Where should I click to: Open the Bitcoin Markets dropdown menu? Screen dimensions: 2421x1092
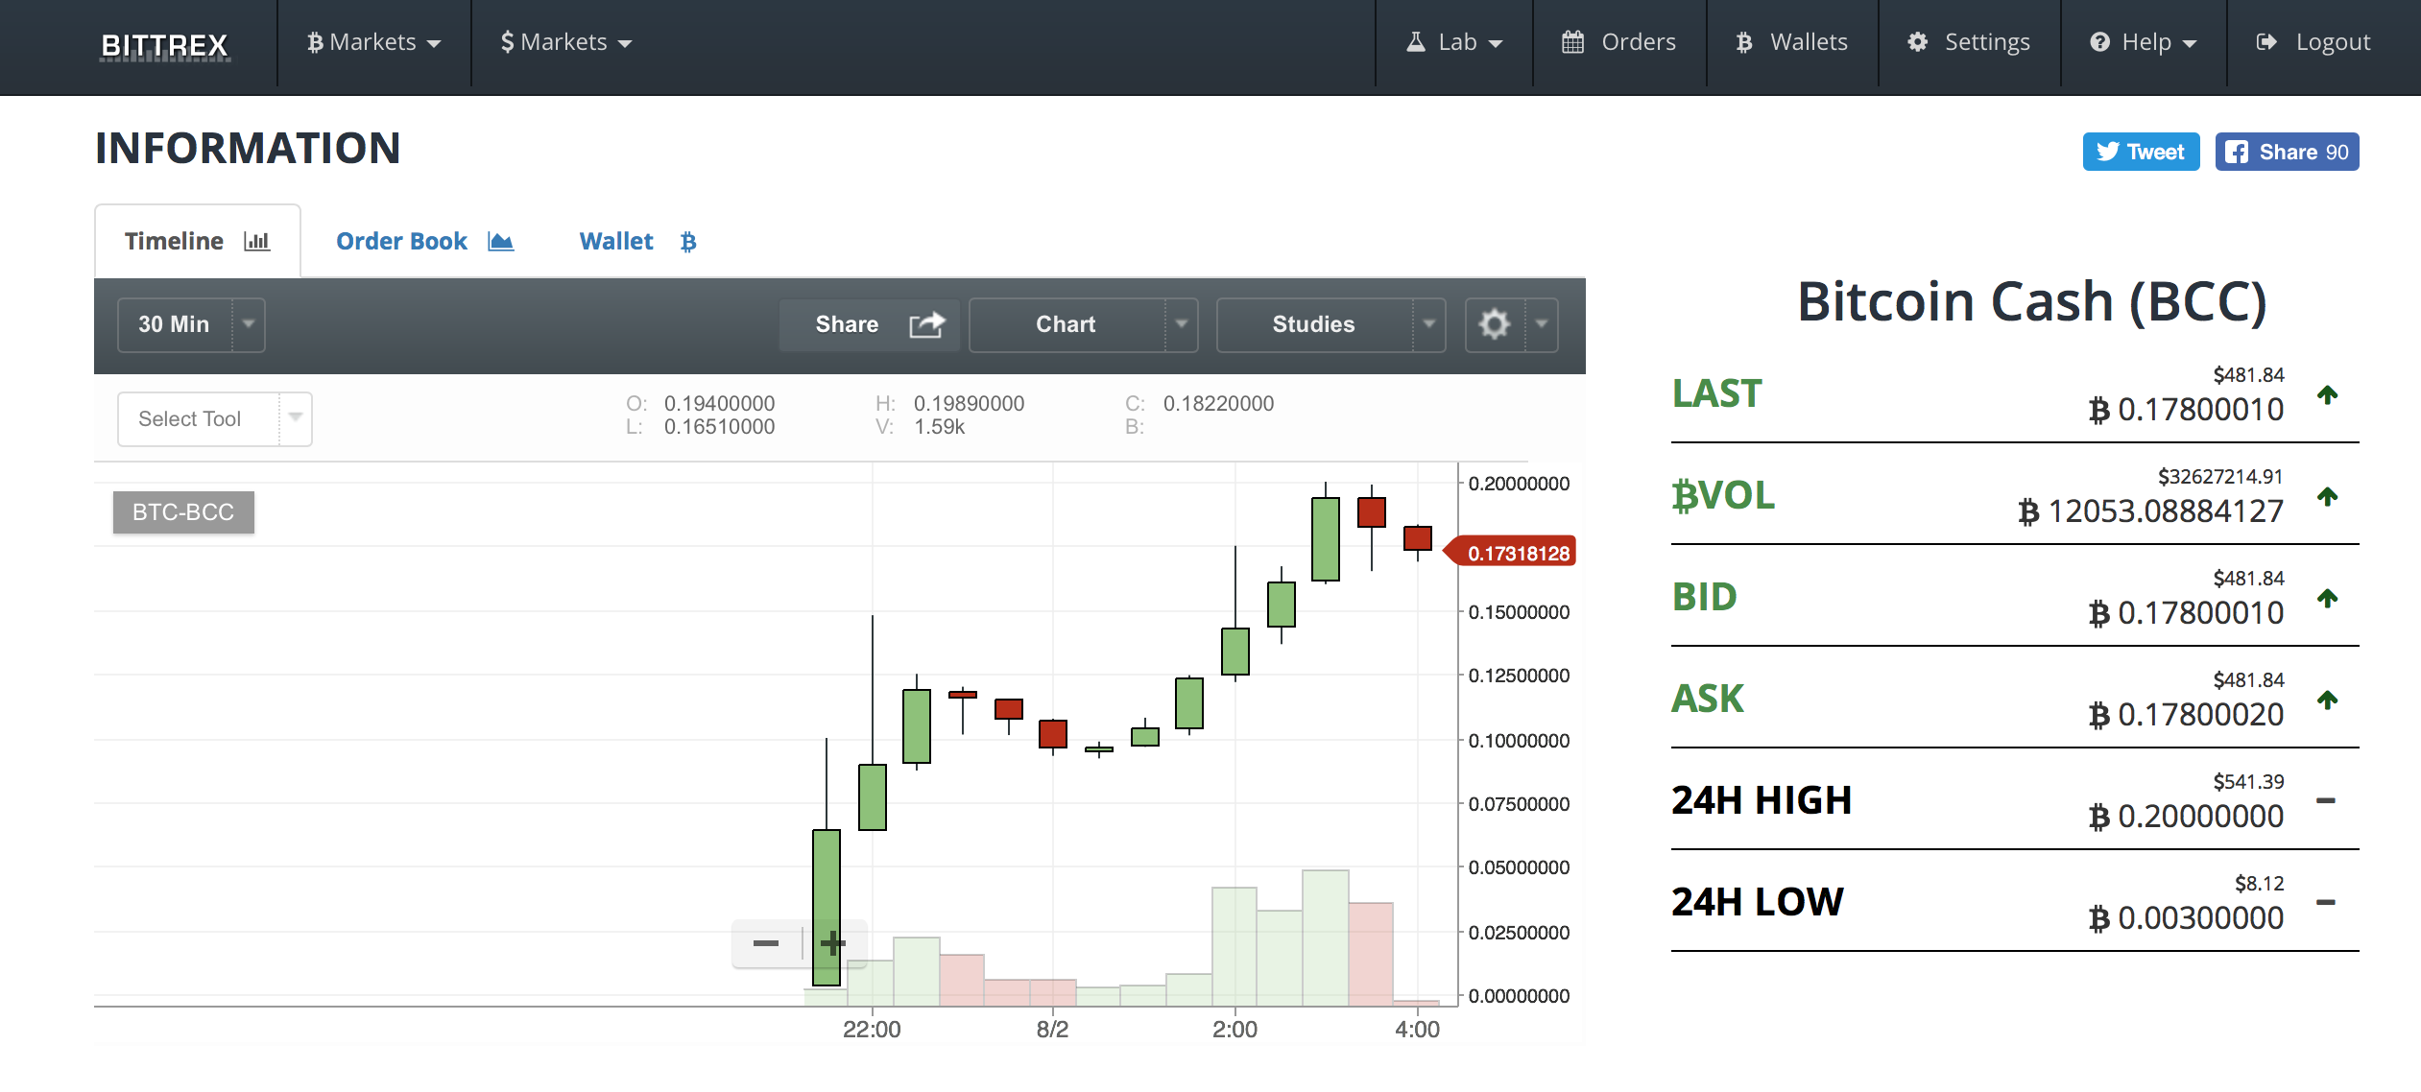tap(374, 42)
